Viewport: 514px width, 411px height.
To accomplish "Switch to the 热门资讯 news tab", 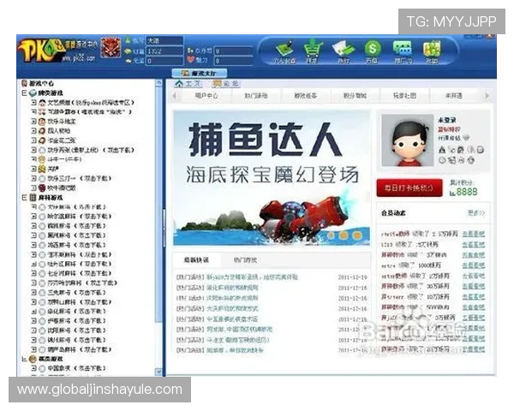I will (x=245, y=259).
